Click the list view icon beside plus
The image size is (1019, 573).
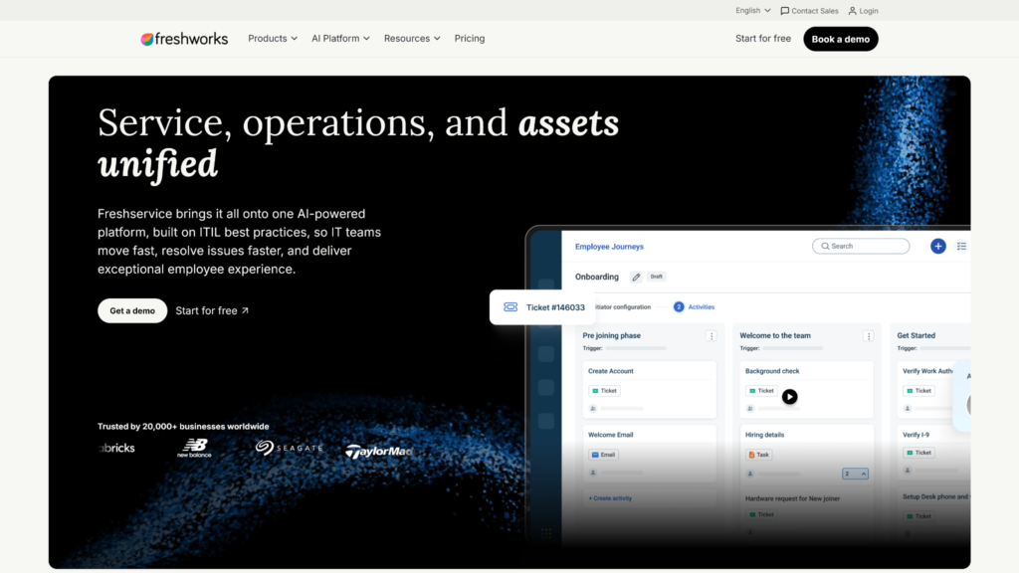[x=962, y=247]
